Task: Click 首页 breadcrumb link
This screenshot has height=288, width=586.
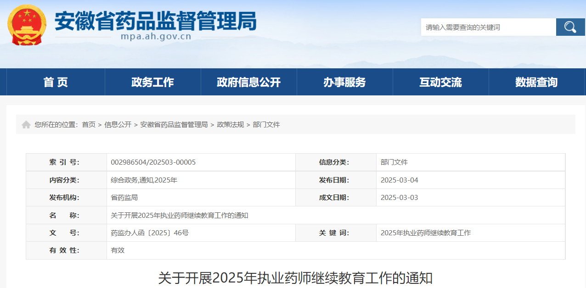Action: coord(89,125)
